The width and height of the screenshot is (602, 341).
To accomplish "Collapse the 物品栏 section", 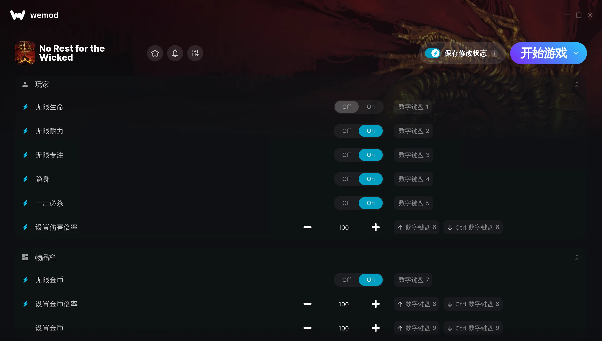I will click(x=577, y=257).
